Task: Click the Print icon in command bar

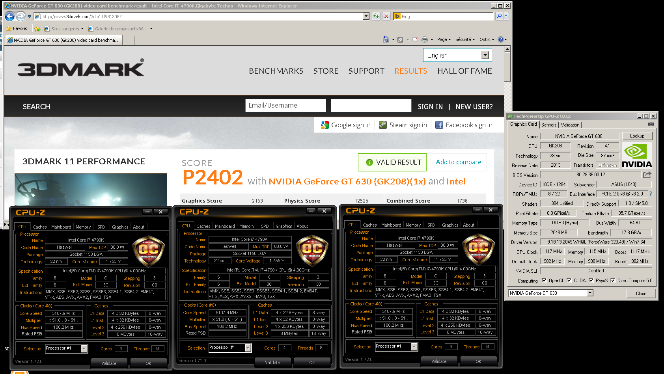Action: [x=425, y=39]
